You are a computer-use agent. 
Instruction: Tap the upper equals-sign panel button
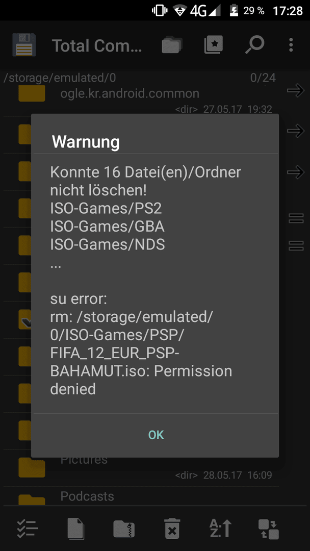pos(296,218)
